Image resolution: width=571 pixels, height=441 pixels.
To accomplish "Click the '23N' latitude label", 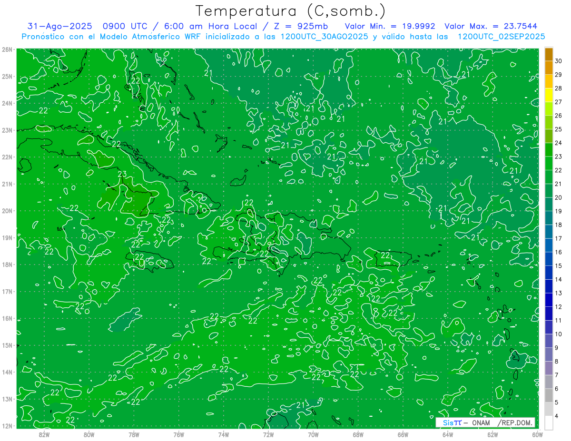I will tap(7, 130).
